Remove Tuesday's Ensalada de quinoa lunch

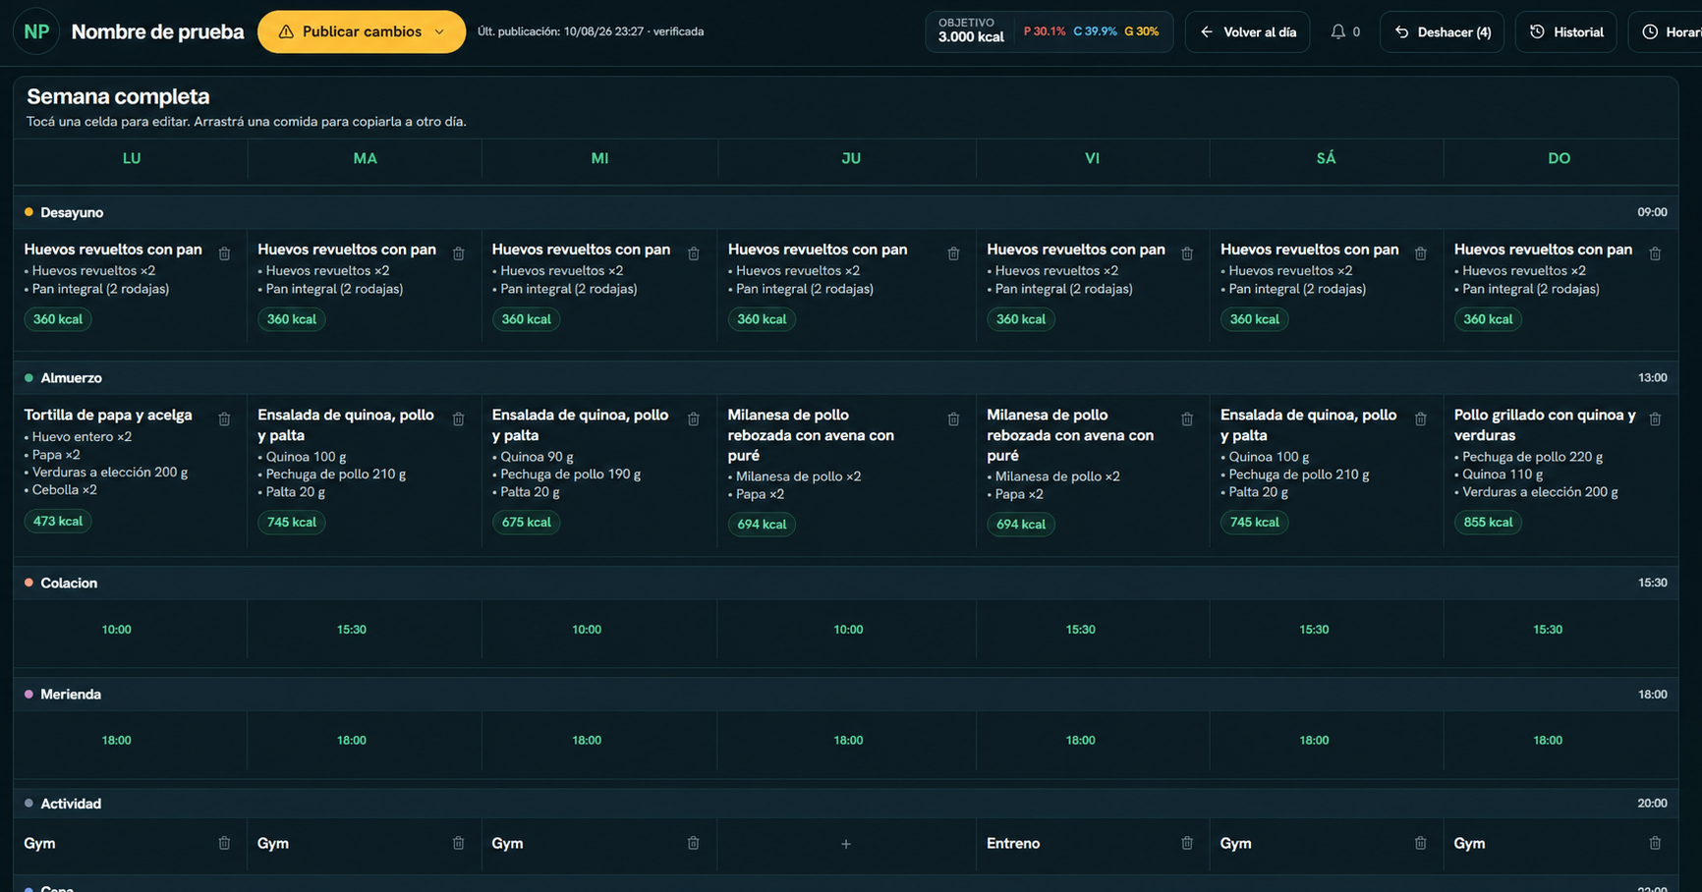click(458, 419)
